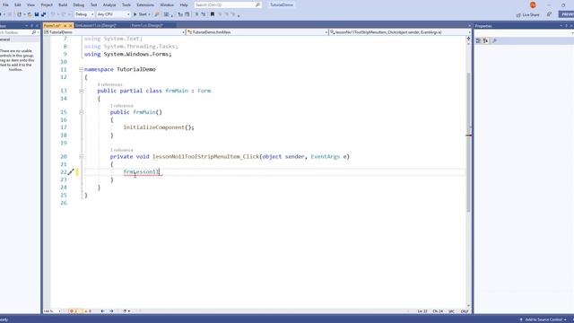
Task: Click the navigate backward arrow in the editor footer
Action: (x=102, y=311)
